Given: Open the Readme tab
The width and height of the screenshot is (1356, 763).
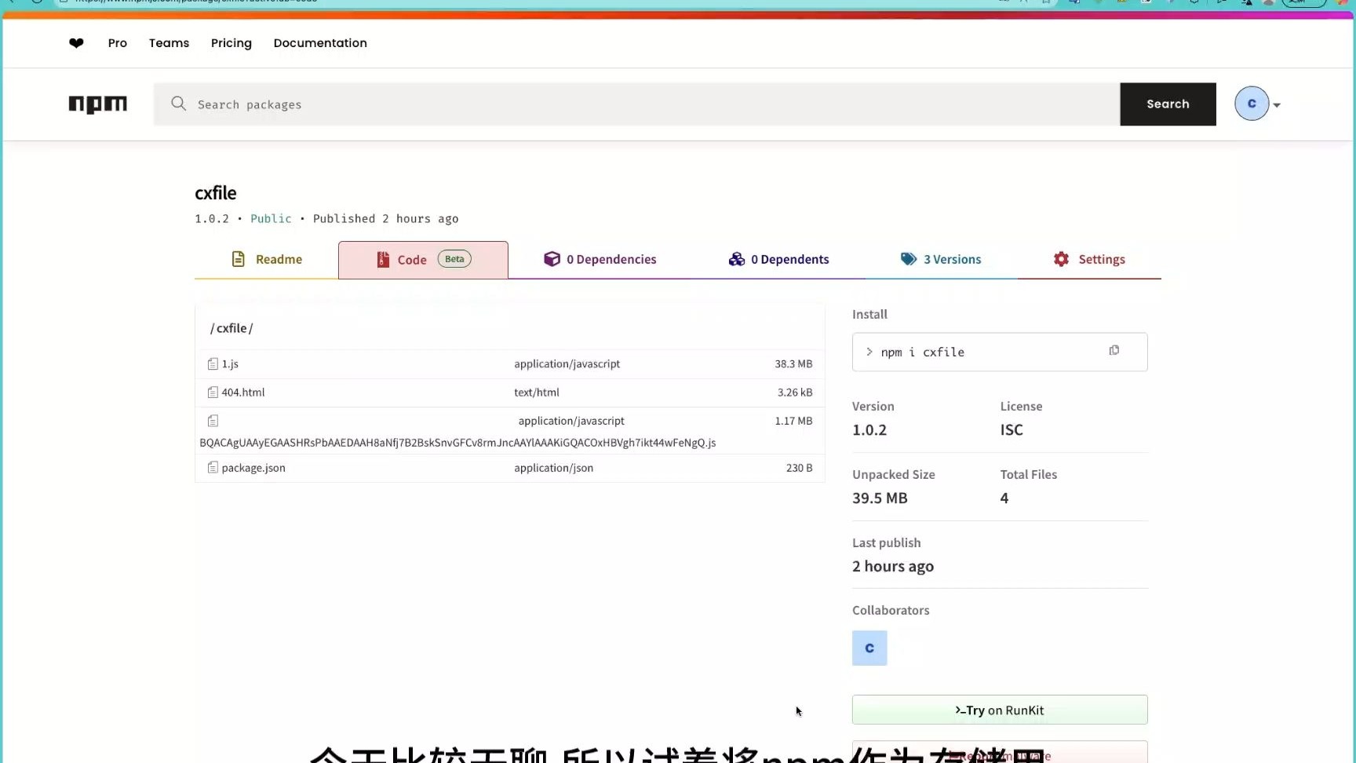Looking at the screenshot, I should [x=267, y=259].
